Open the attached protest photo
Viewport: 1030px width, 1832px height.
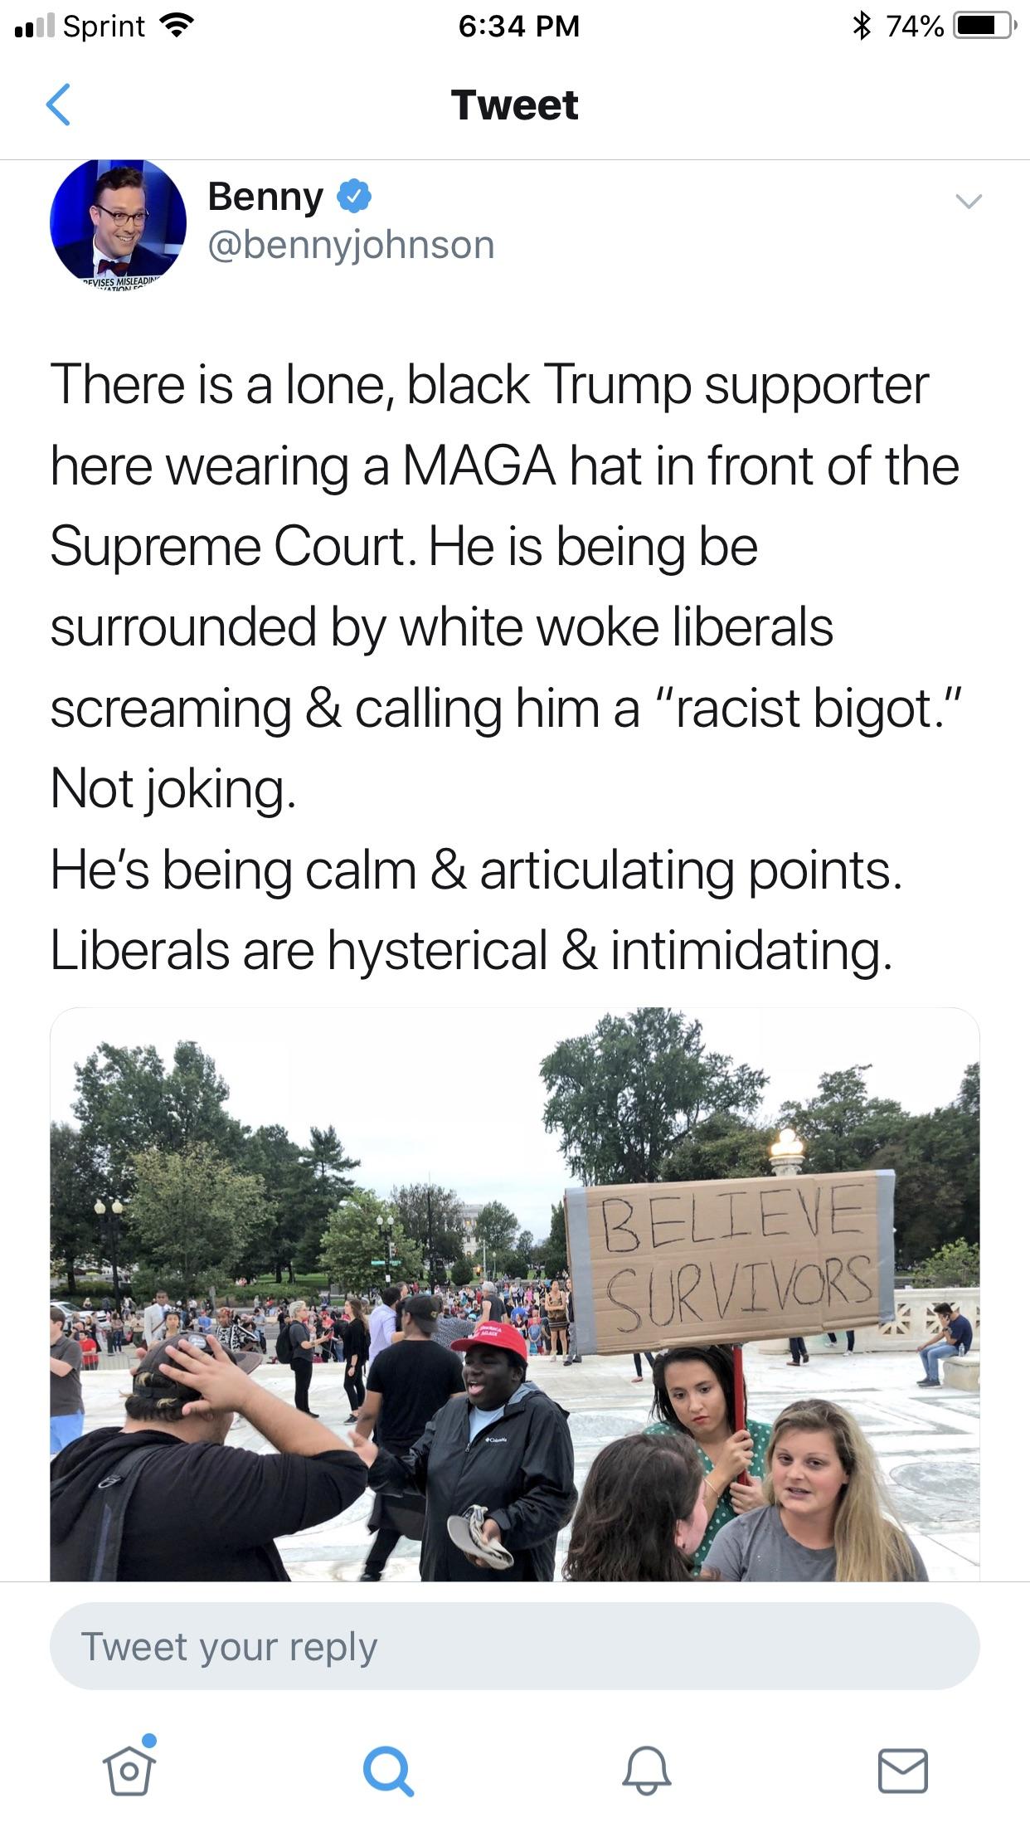tap(515, 1294)
